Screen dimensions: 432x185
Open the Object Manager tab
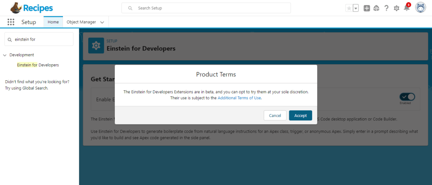click(x=81, y=22)
